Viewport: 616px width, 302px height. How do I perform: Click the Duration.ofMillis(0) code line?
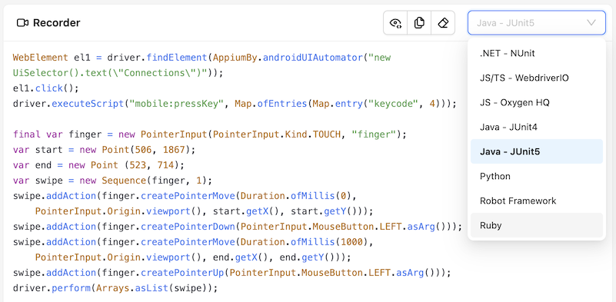point(185,196)
